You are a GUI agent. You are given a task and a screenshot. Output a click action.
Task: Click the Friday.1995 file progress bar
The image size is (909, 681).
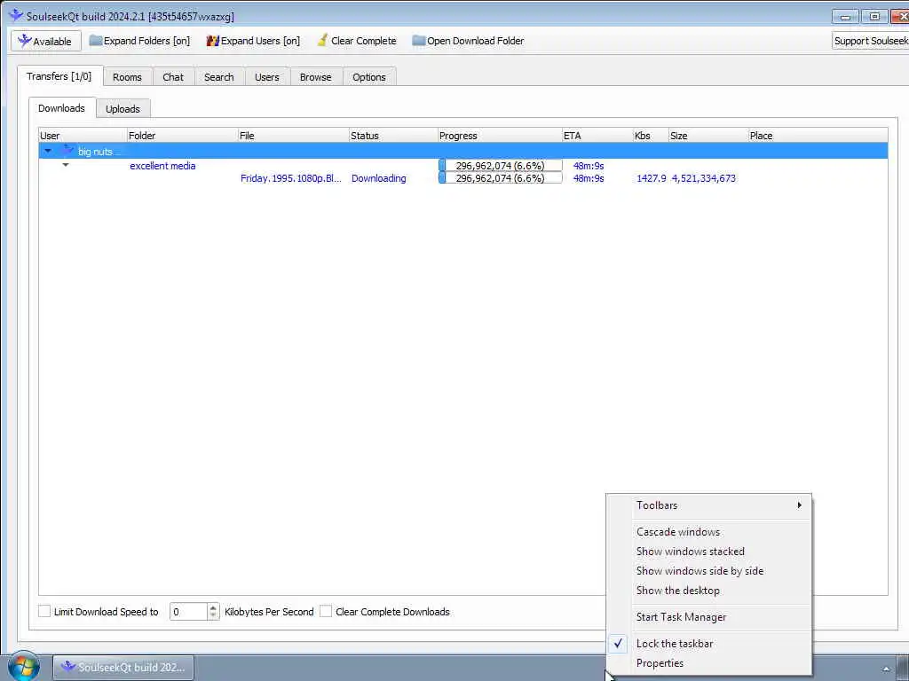coord(501,178)
